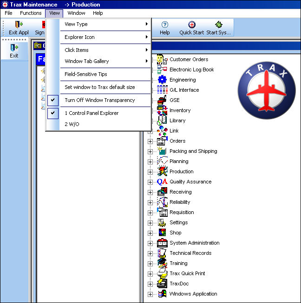Expand the Quality Assurance node

150,182
